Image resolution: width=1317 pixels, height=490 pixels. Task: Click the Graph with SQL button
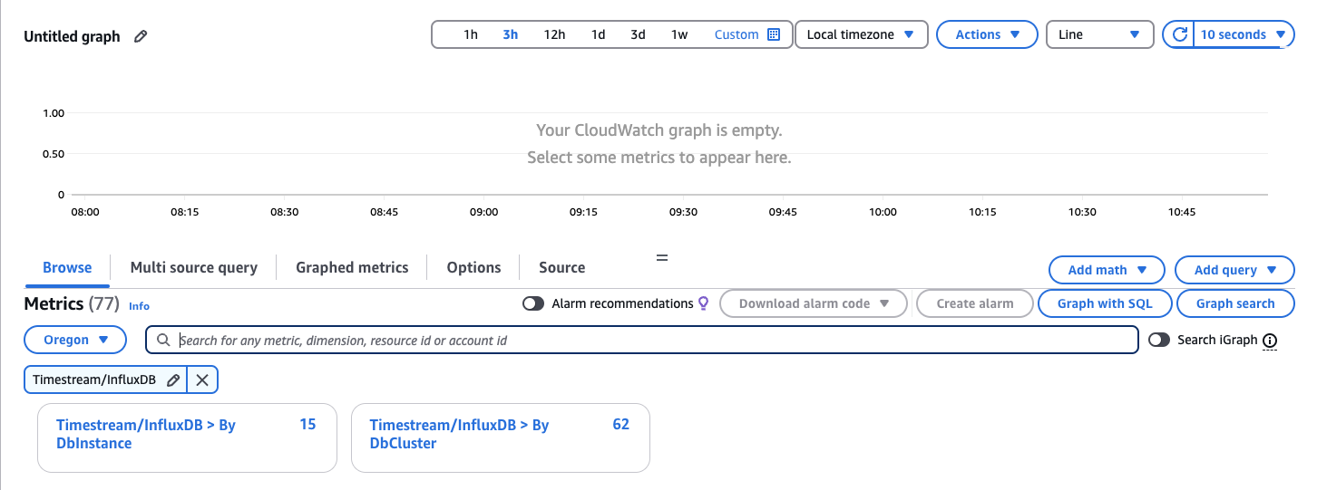pyautogui.click(x=1104, y=303)
